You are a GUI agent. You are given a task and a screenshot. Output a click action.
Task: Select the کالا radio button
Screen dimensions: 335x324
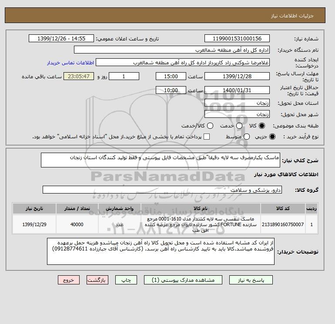click(262, 126)
